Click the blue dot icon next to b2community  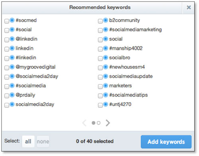click(105, 20)
